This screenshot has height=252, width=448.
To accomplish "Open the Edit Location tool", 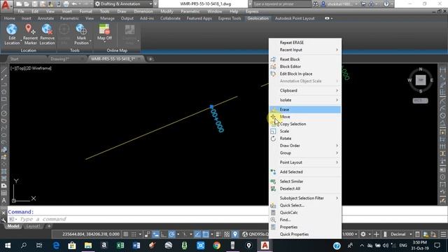I will [x=12, y=34].
